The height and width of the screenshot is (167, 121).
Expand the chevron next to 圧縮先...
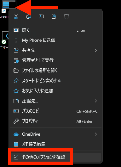point(96,101)
